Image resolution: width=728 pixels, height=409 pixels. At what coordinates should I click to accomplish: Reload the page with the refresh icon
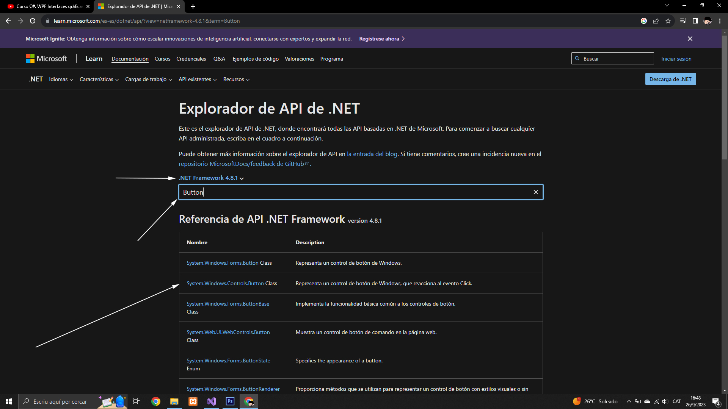click(x=33, y=21)
